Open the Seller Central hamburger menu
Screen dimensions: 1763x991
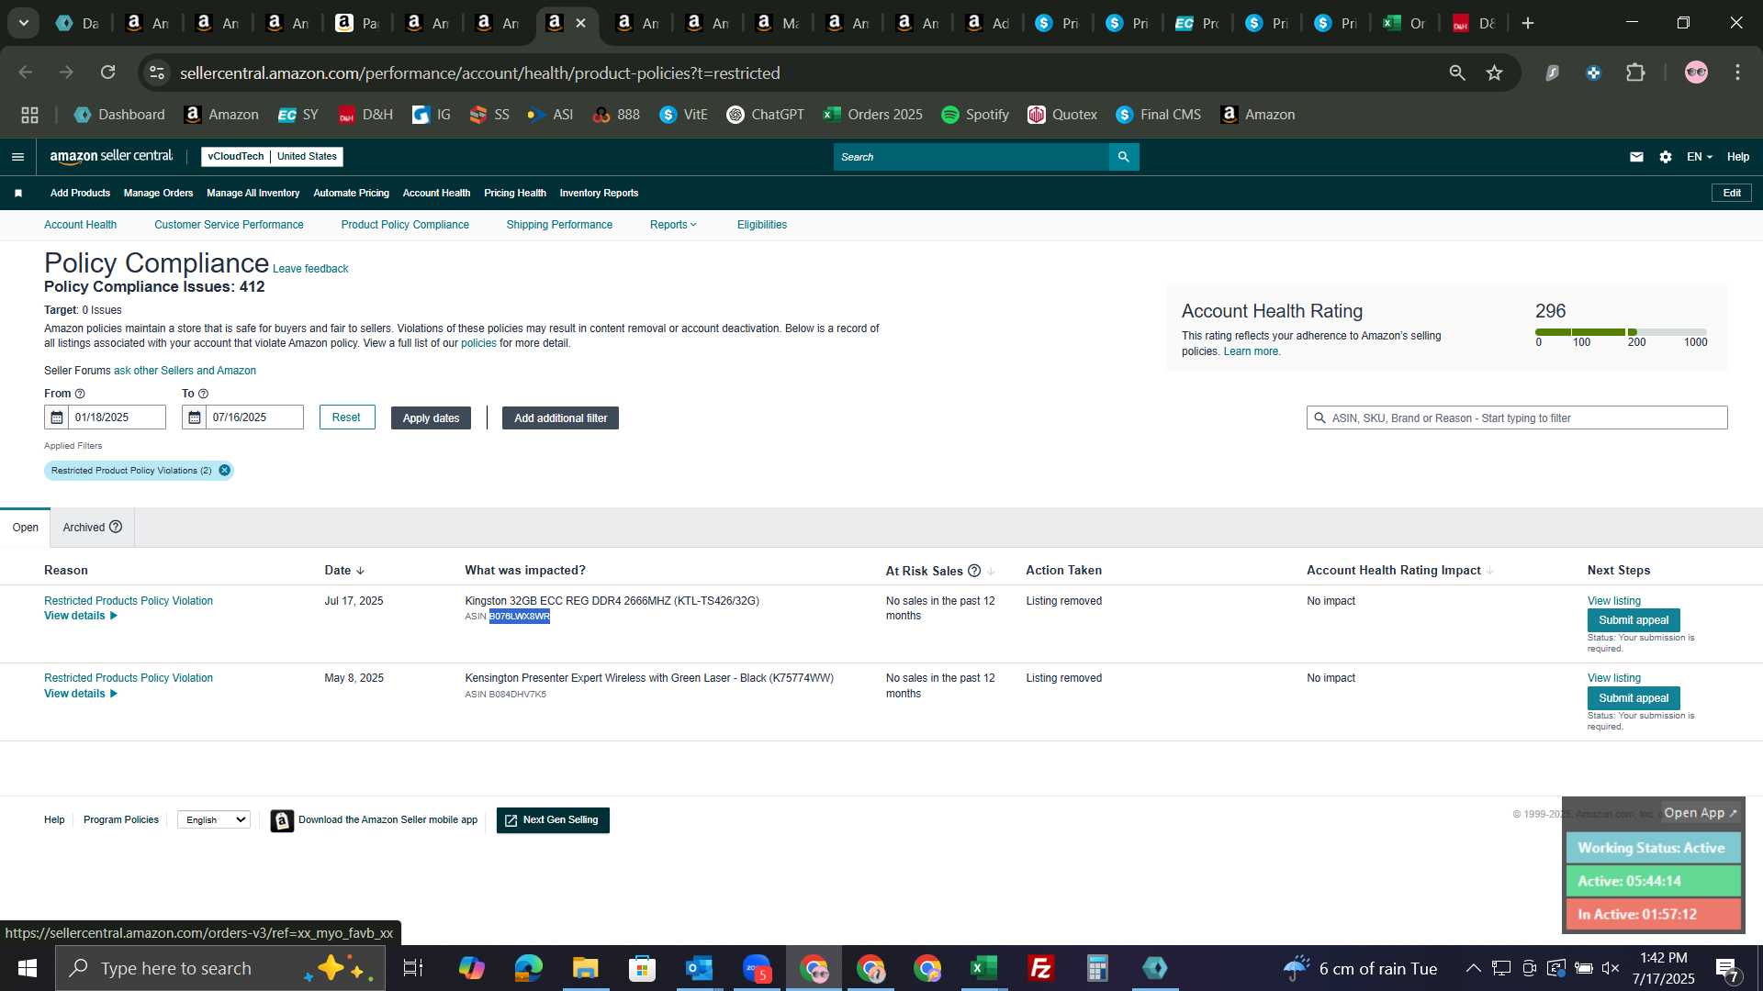coord(17,157)
